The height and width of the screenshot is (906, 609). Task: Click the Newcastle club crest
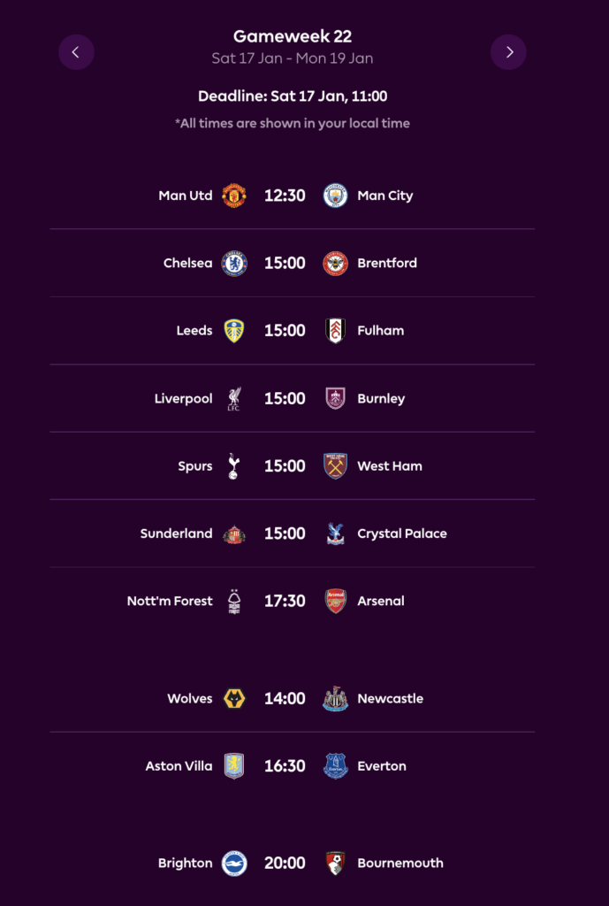point(335,699)
